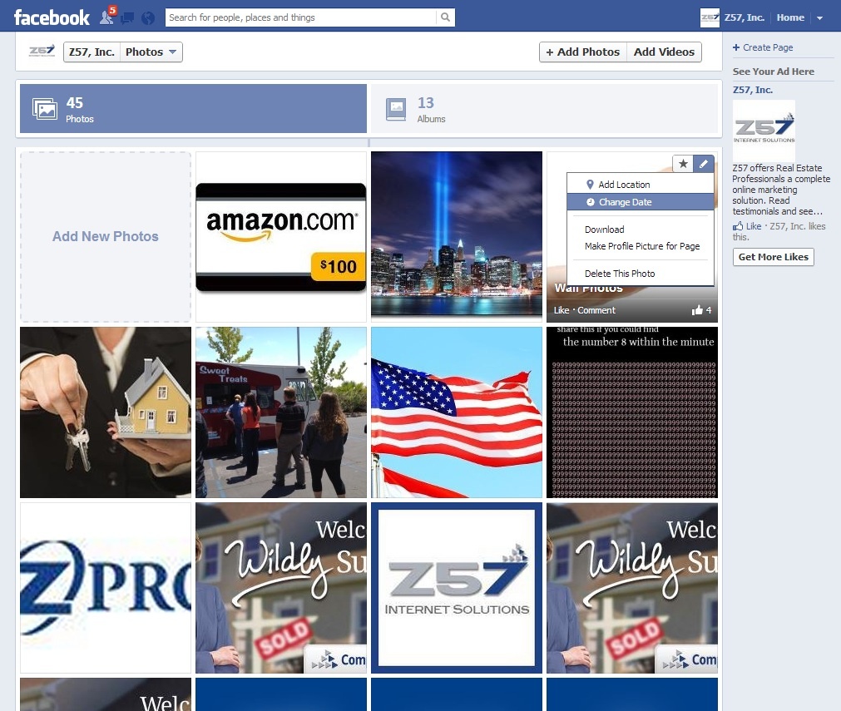Click Like link on Wall Photos tile
The height and width of the screenshot is (711, 841).
coord(561,310)
